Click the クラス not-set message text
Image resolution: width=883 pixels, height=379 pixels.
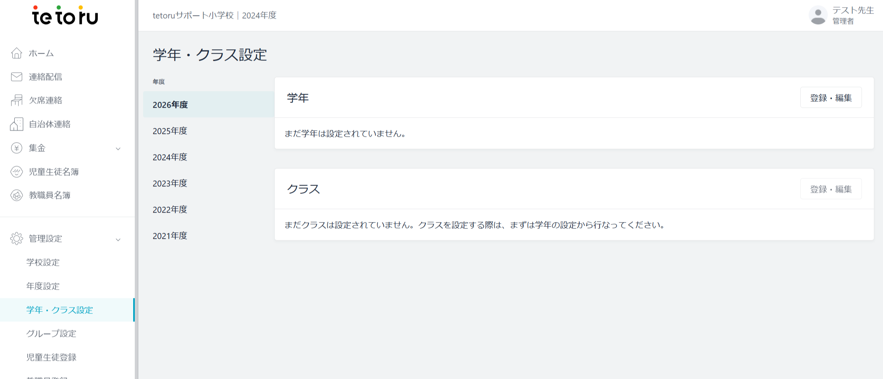(x=475, y=225)
